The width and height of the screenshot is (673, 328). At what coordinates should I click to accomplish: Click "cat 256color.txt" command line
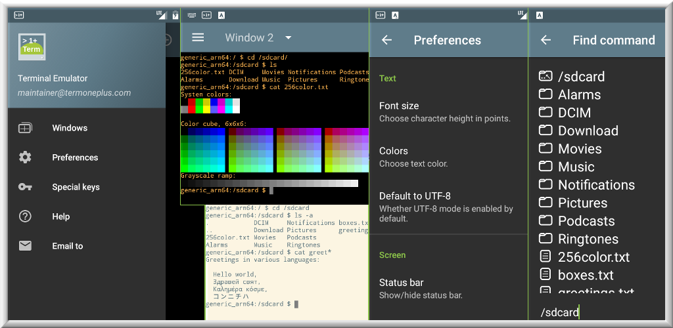299,87
